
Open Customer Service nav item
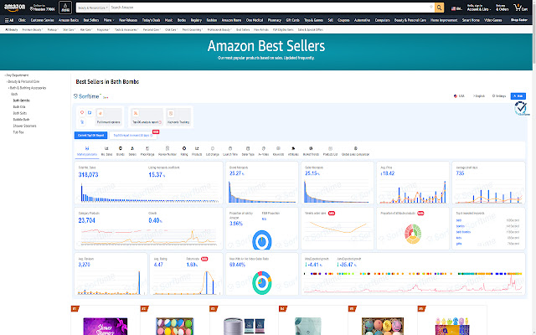[42, 20]
